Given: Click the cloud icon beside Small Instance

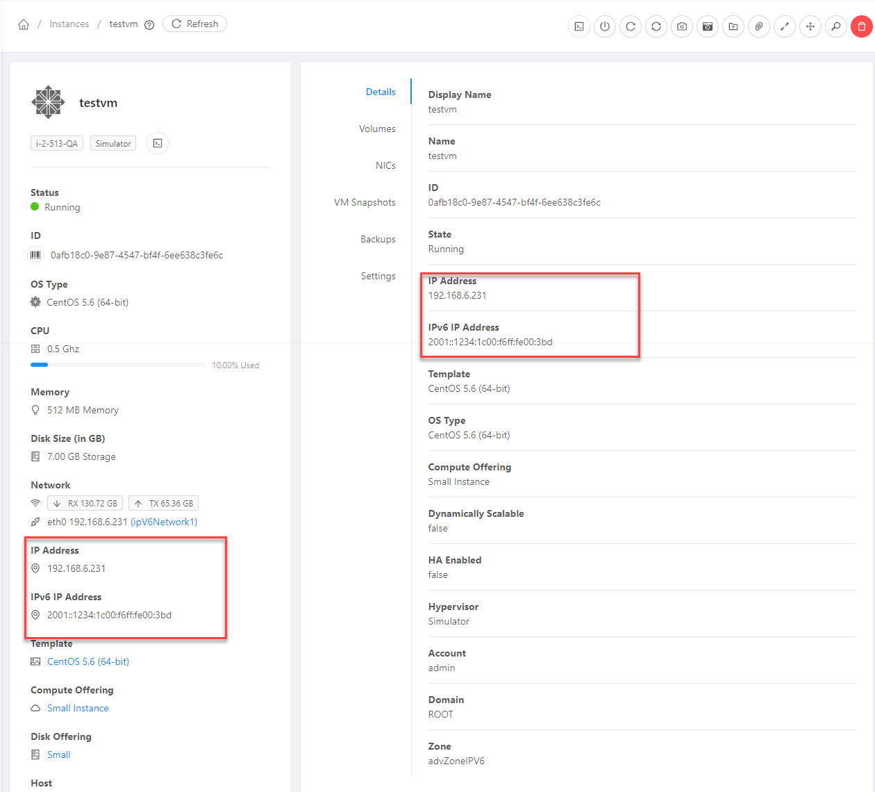Looking at the screenshot, I should [35, 708].
